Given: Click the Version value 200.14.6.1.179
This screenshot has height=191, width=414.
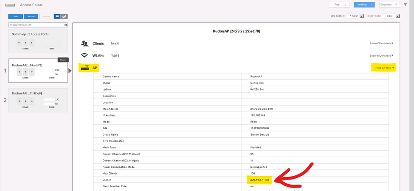Looking at the screenshot, I should (259, 180).
